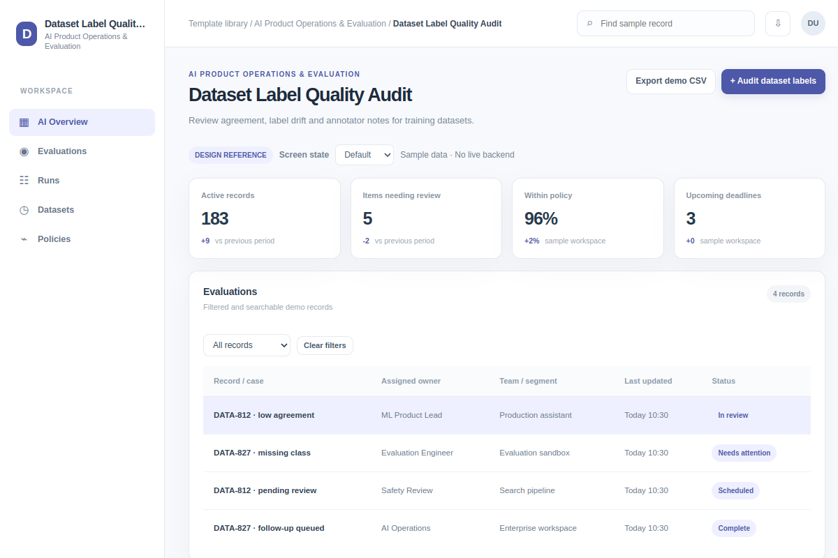Click the search magnifier icon
Viewport: 838px width, 558px height.
pyautogui.click(x=590, y=24)
